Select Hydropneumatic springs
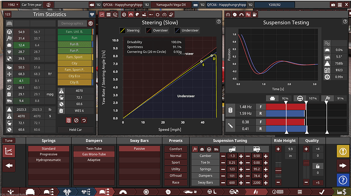 tap(48, 160)
